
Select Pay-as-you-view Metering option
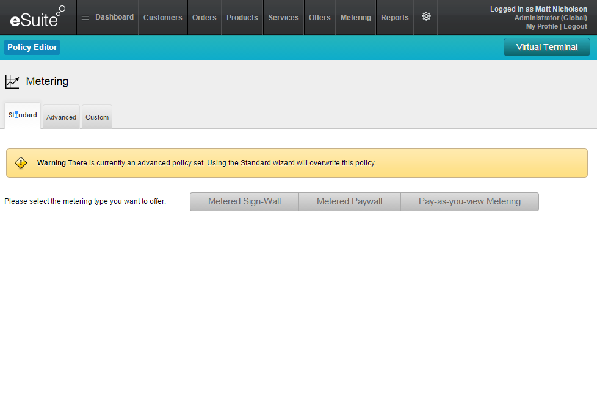(469, 201)
